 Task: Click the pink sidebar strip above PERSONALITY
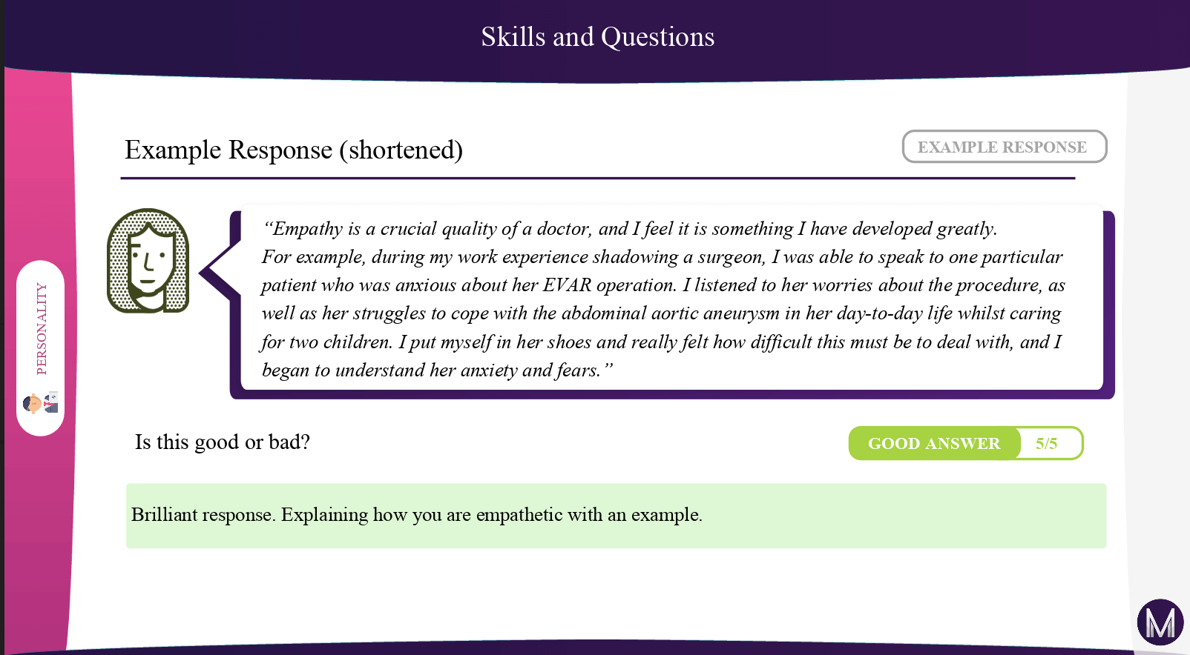coord(39,163)
